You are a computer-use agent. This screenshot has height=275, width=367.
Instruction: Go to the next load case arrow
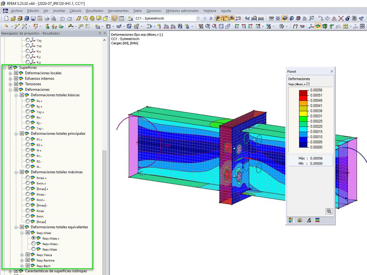(x=211, y=18)
